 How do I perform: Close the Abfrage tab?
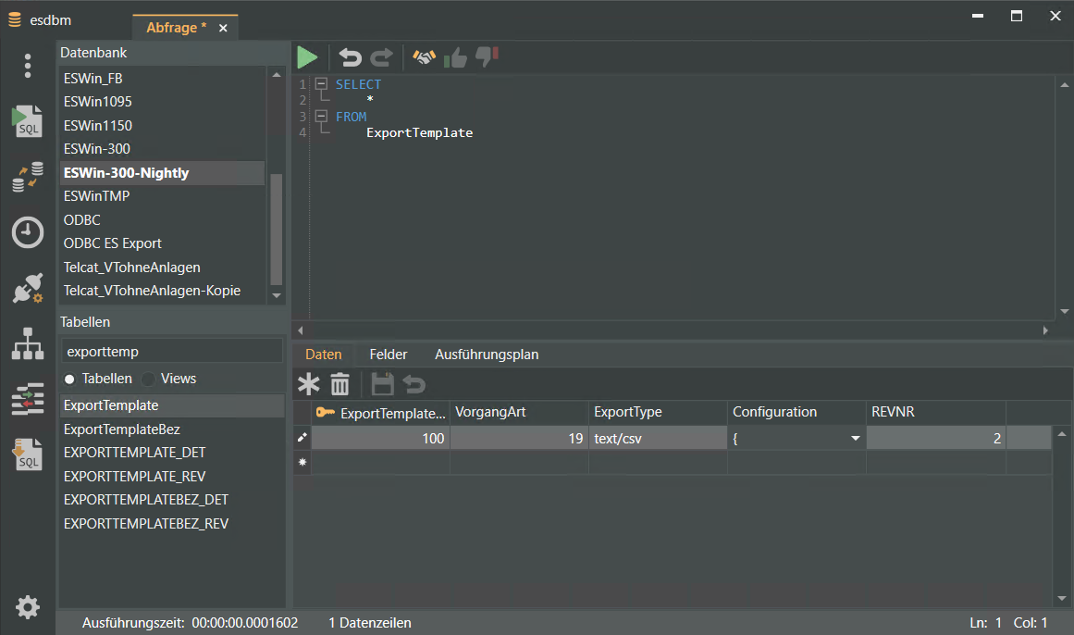tap(223, 28)
